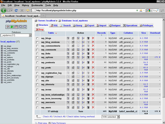Open the back history dropdown arrow
Viewport: 165px width, 124px height.
tap(11, 11)
